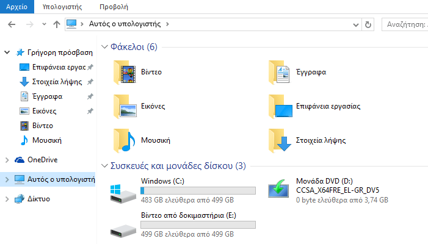Click the Βίντεο από δοκιμαστήρια (E:) drive name

[188, 215]
